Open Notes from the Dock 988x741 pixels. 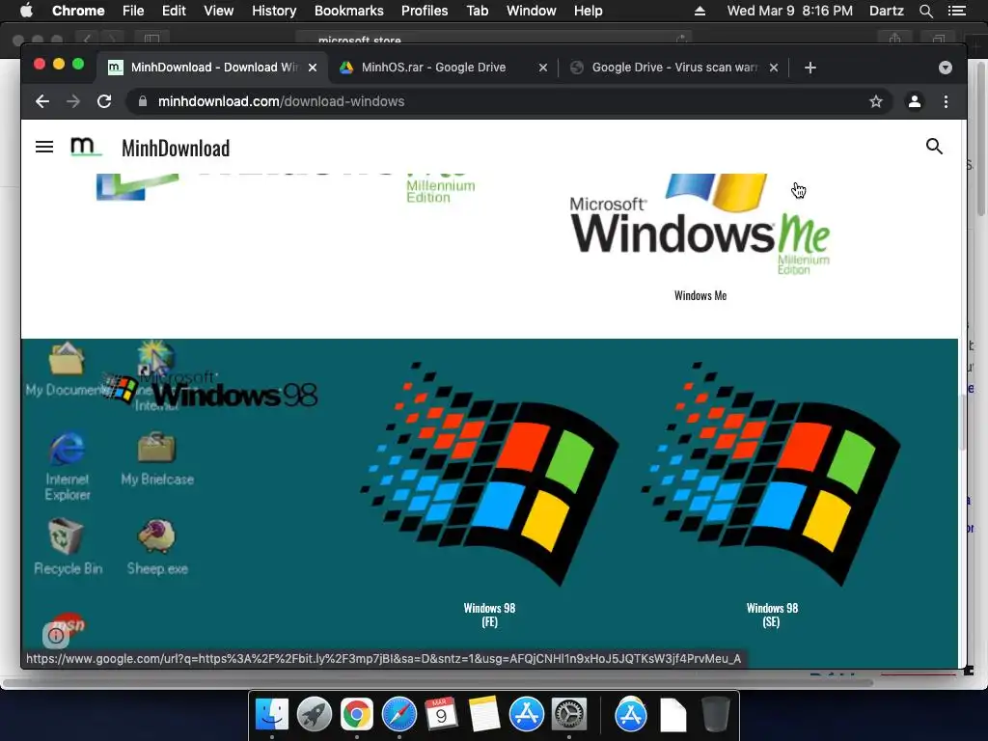[484, 715]
